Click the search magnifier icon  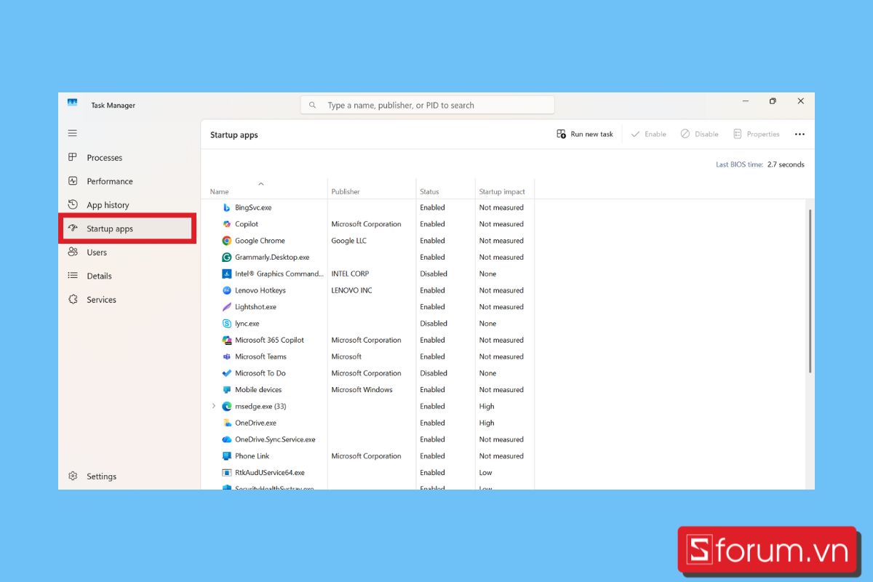[x=313, y=105]
